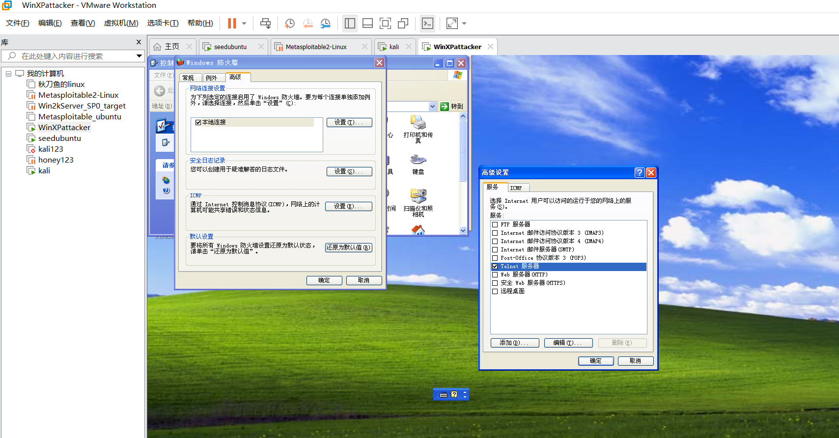Open the pause button dropdown arrow
Viewport: 839px width, 438px height.
[x=244, y=23]
